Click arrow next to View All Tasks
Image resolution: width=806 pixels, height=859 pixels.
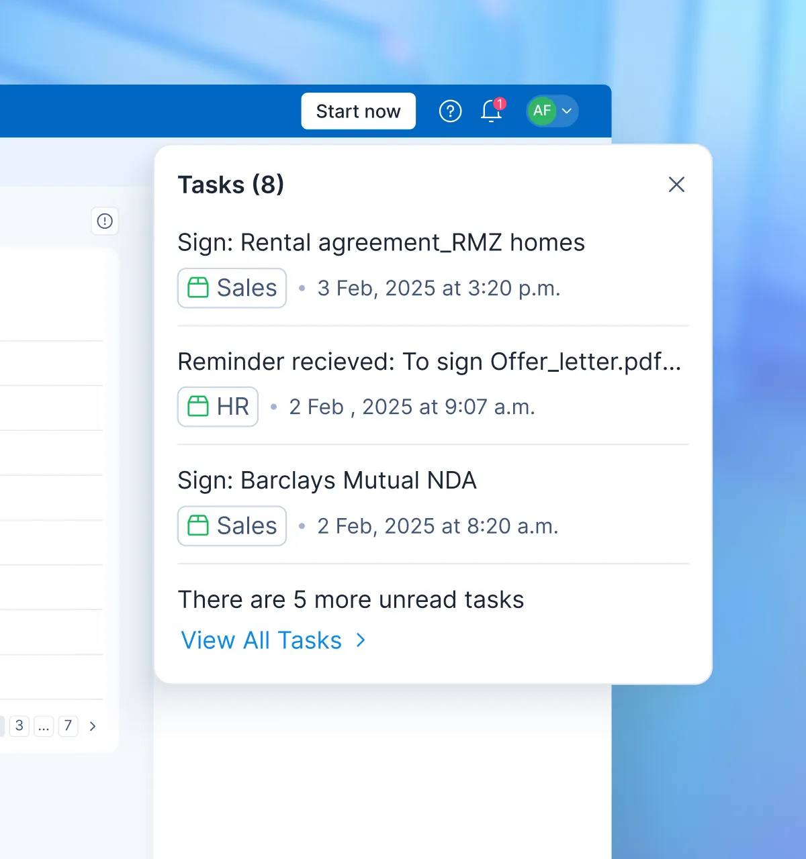(361, 640)
